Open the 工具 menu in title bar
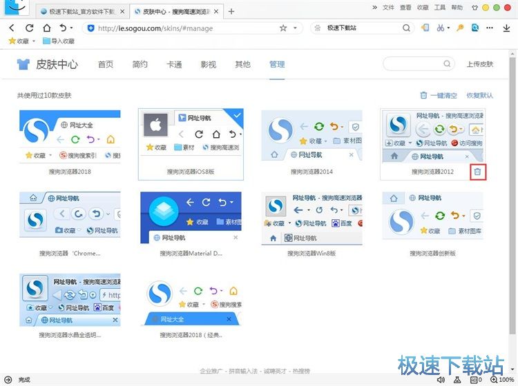Viewport: 518px width, 386px height. click(x=439, y=7)
